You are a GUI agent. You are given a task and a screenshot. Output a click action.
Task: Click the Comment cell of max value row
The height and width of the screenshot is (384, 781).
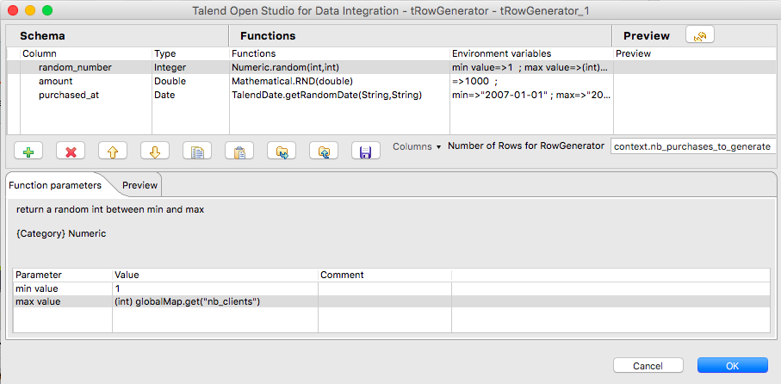[x=385, y=301]
